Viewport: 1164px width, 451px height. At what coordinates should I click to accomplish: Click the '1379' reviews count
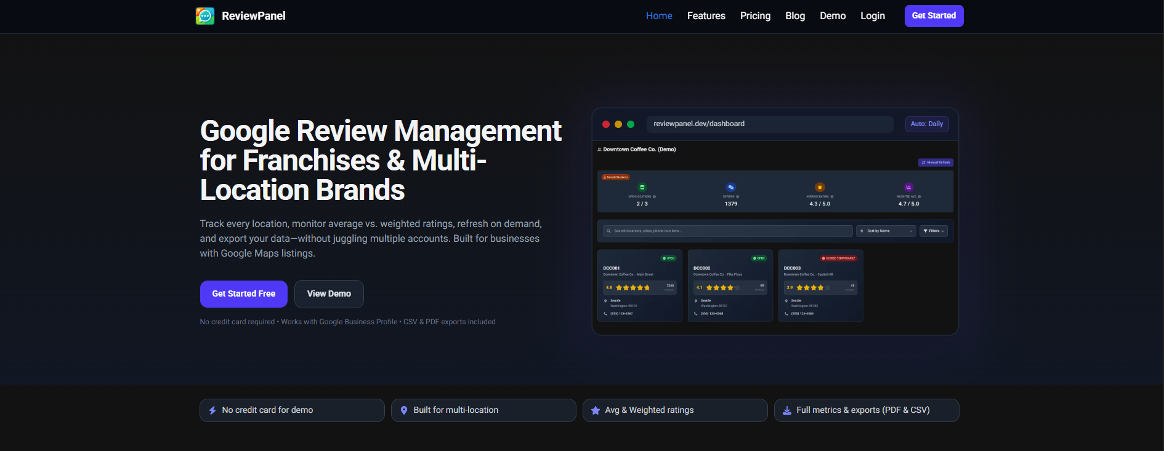[x=731, y=204]
